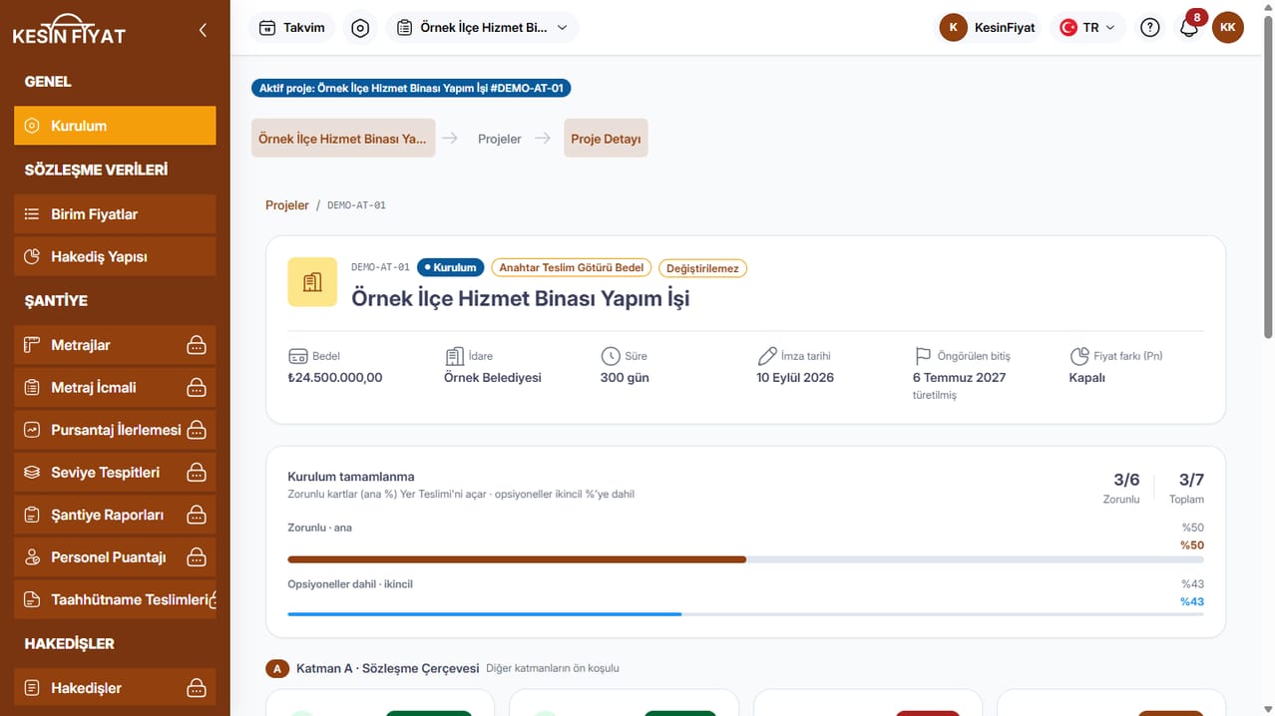1275x716 pixels.
Task: Click the Opsiyoneller dahil progress bar
Action: tap(745, 614)
